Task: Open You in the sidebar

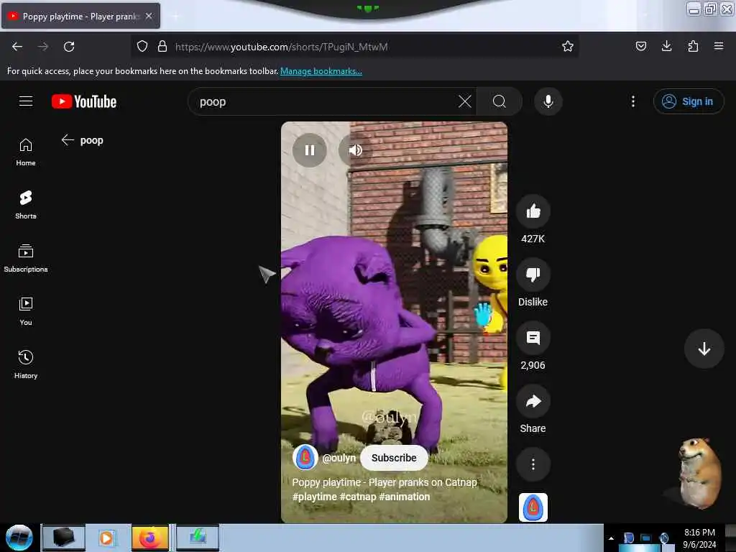Action: [26, 312]
